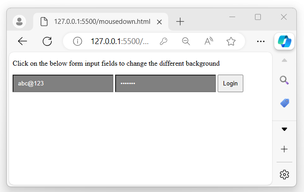Add a new sidebar app

click(x=284, y=149)
